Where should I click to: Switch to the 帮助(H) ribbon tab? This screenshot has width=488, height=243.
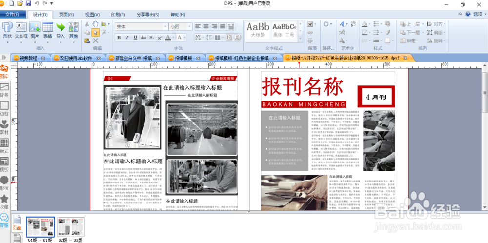tap(178, 14)
